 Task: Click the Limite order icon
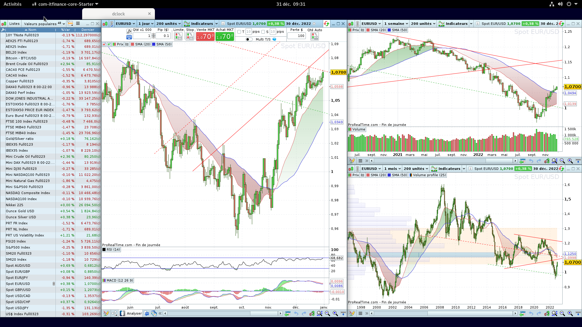(178, 36)
